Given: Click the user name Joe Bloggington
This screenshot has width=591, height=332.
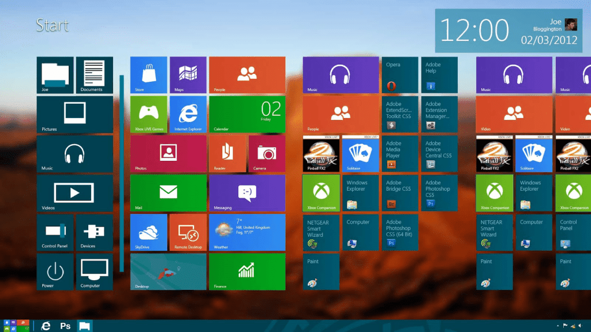Looking at the screenshot, I should coord(547,25).
